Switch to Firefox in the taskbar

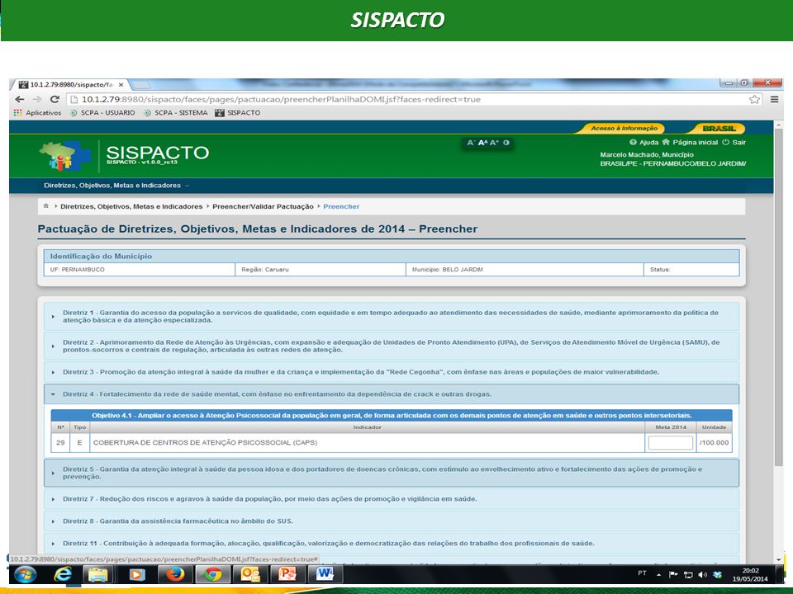[x=175, y=575]
